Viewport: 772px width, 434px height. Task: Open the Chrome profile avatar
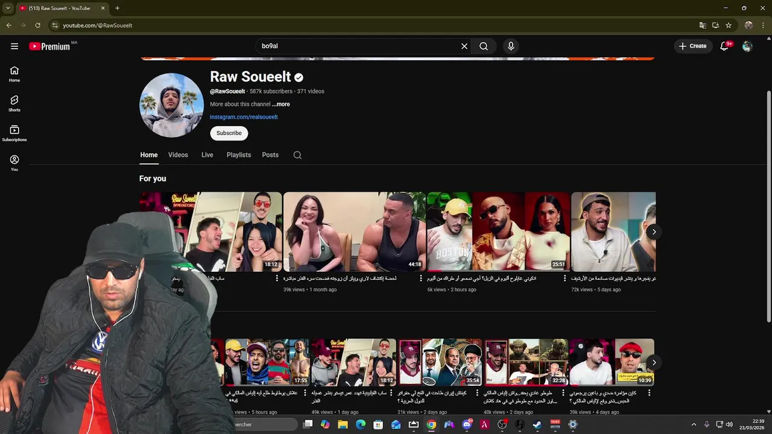pyautogui.click(x=748, y=25)
